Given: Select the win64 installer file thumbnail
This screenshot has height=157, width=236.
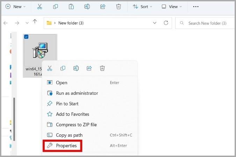Looking at the screenshot, I should point(40,51).
